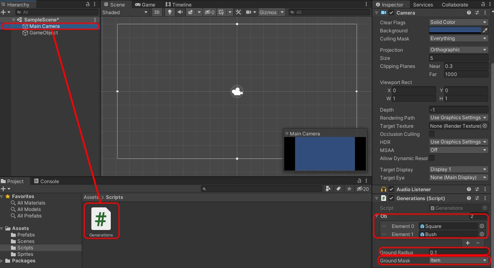
Task: Mute scene audio speaker icon
Action: point(180,12)
